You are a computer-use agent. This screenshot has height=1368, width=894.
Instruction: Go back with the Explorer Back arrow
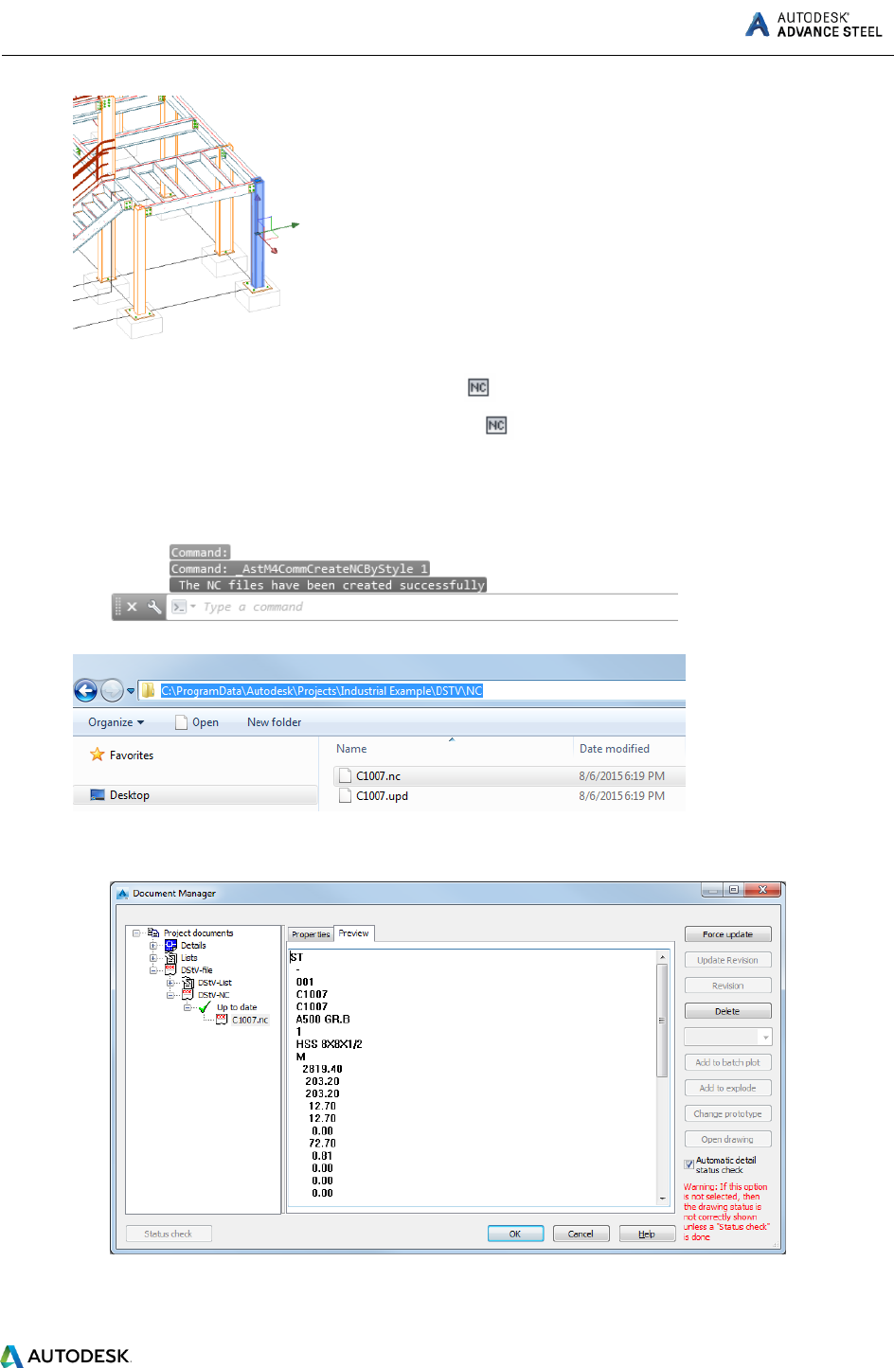pyautogui.click(x=85, y=690)
